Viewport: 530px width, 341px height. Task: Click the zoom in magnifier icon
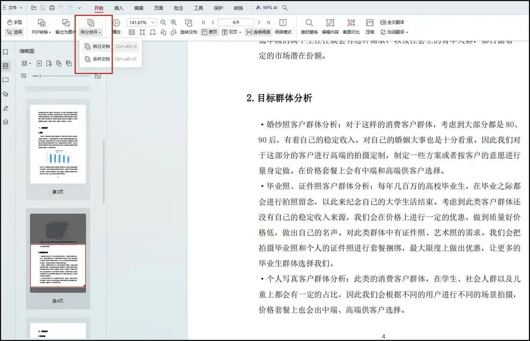click(x=174, y=23)
